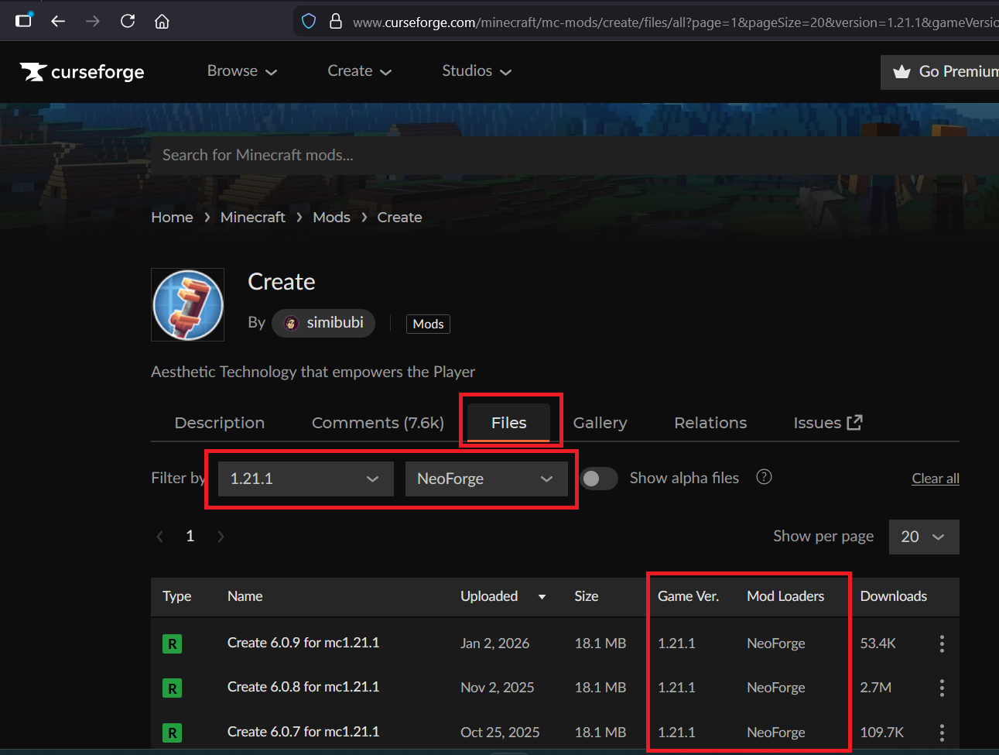Viewport: 999px width, 755px height.
Task: Enable Show alpha files
Action: 600,479
